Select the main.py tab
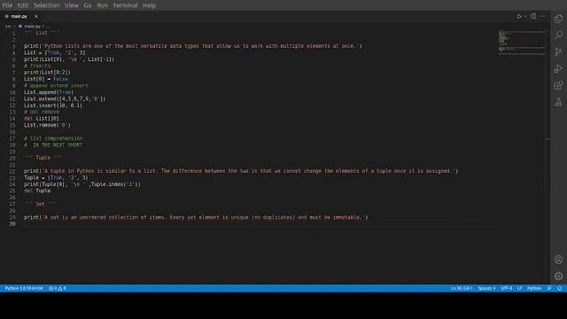 coord(19,16)
